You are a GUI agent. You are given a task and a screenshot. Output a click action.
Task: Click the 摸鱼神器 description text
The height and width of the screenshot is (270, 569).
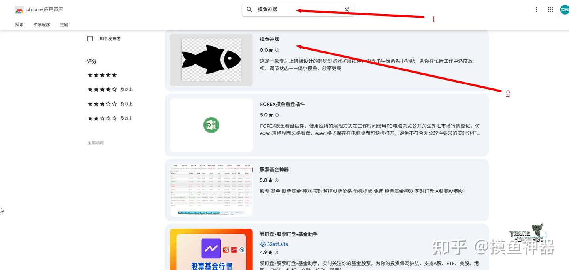[366, 65]
